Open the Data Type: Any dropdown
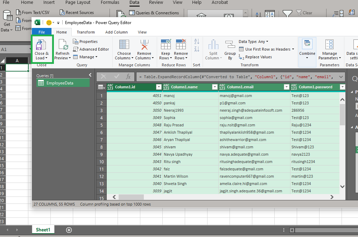Viewport: 358px width, 237px height. [253, 42]
